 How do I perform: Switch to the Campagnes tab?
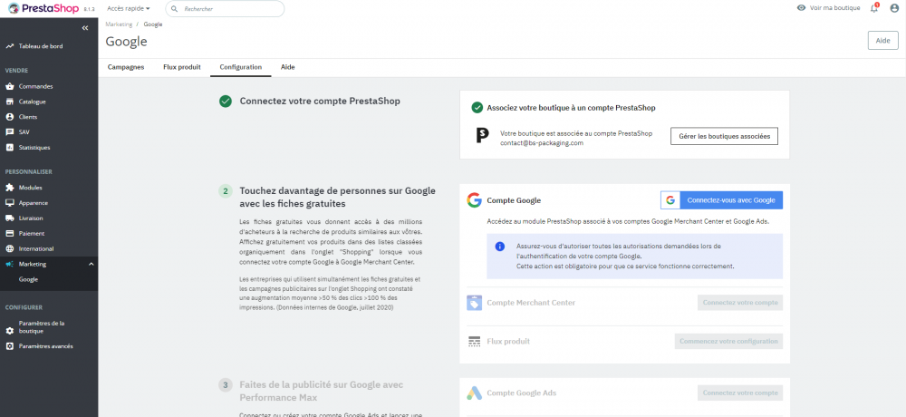126,67
